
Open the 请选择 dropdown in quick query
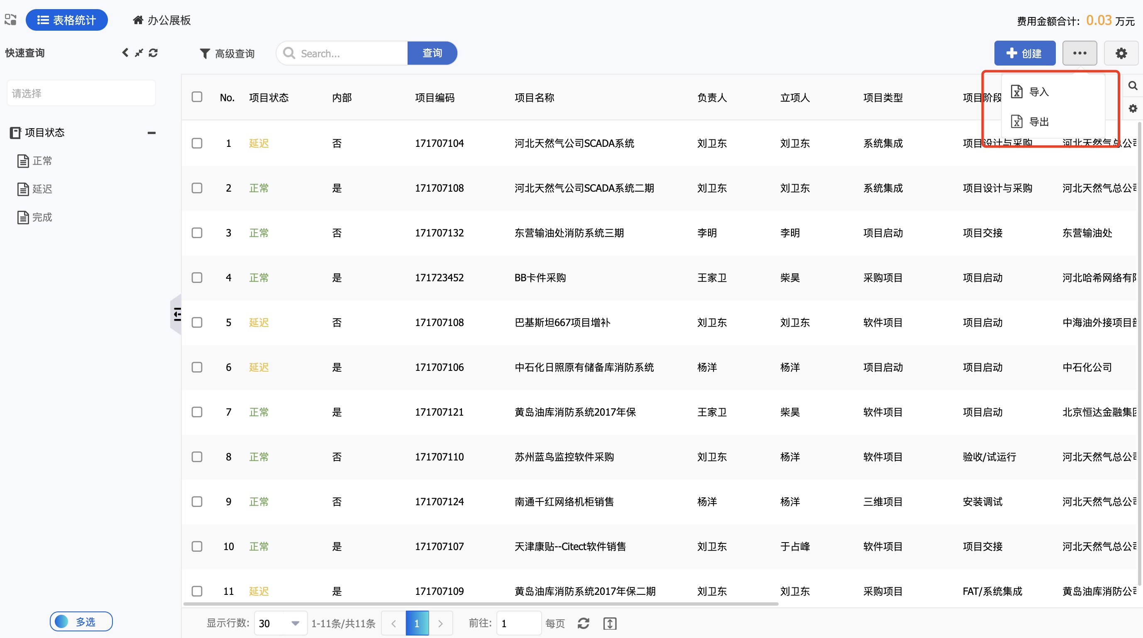click(x=81, y=93)
